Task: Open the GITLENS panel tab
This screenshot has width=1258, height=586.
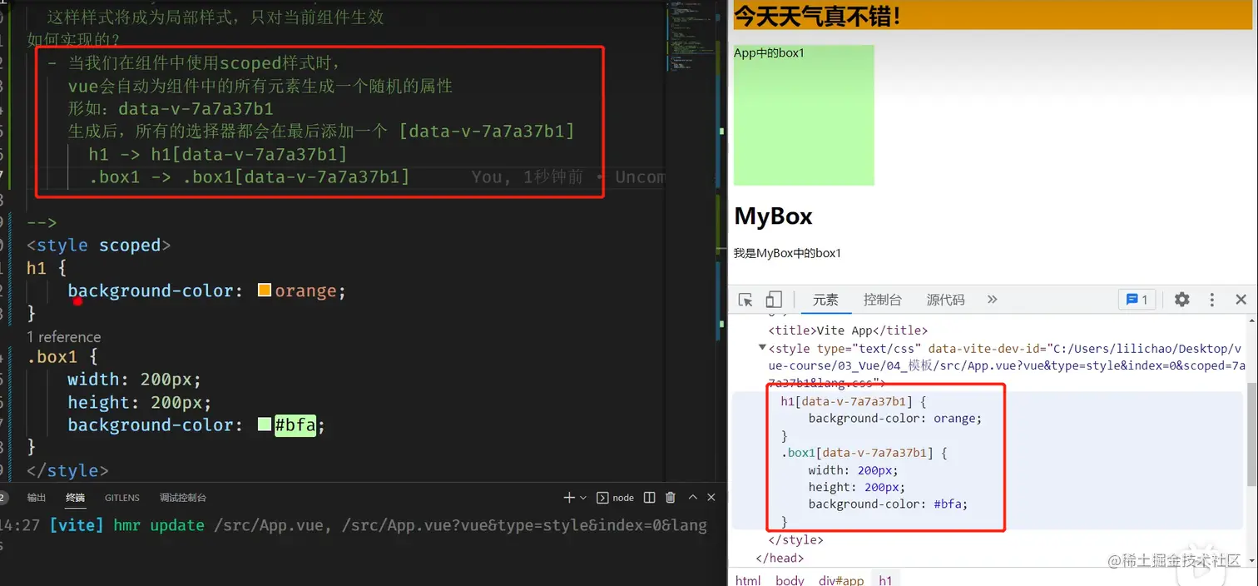Action: 122,498
